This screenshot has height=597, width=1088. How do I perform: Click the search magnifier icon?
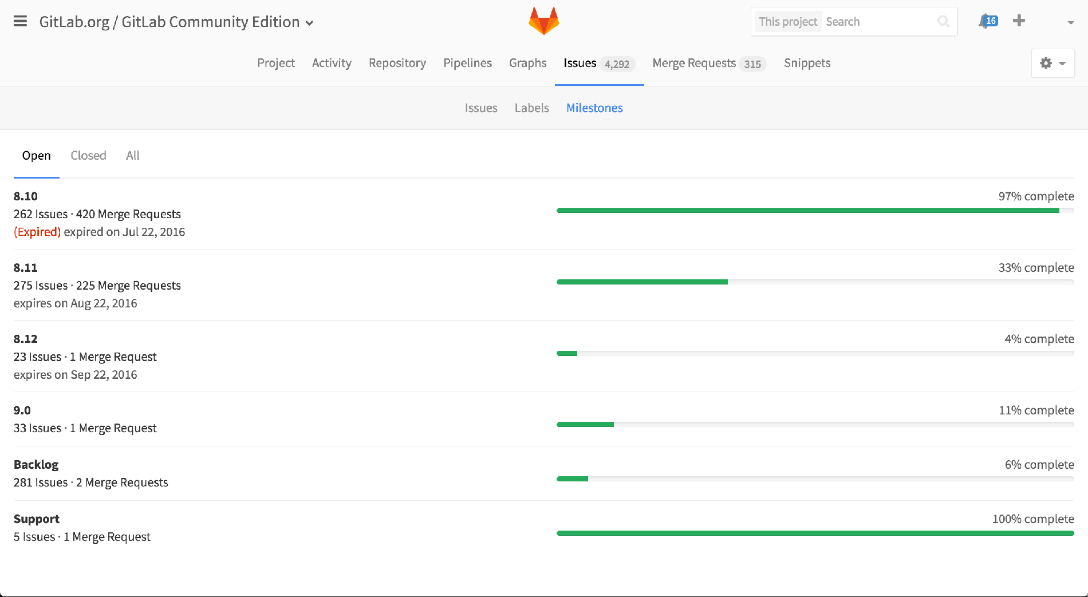943,21
